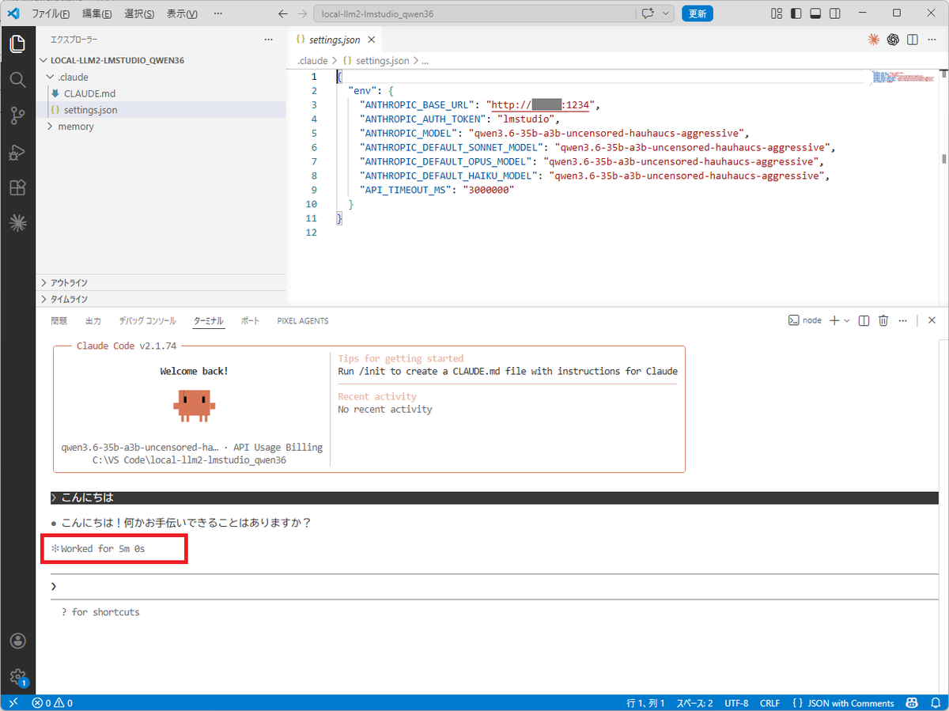
Task: Switch to the デバッグ コンソール tab
Action: click(148, 320)
